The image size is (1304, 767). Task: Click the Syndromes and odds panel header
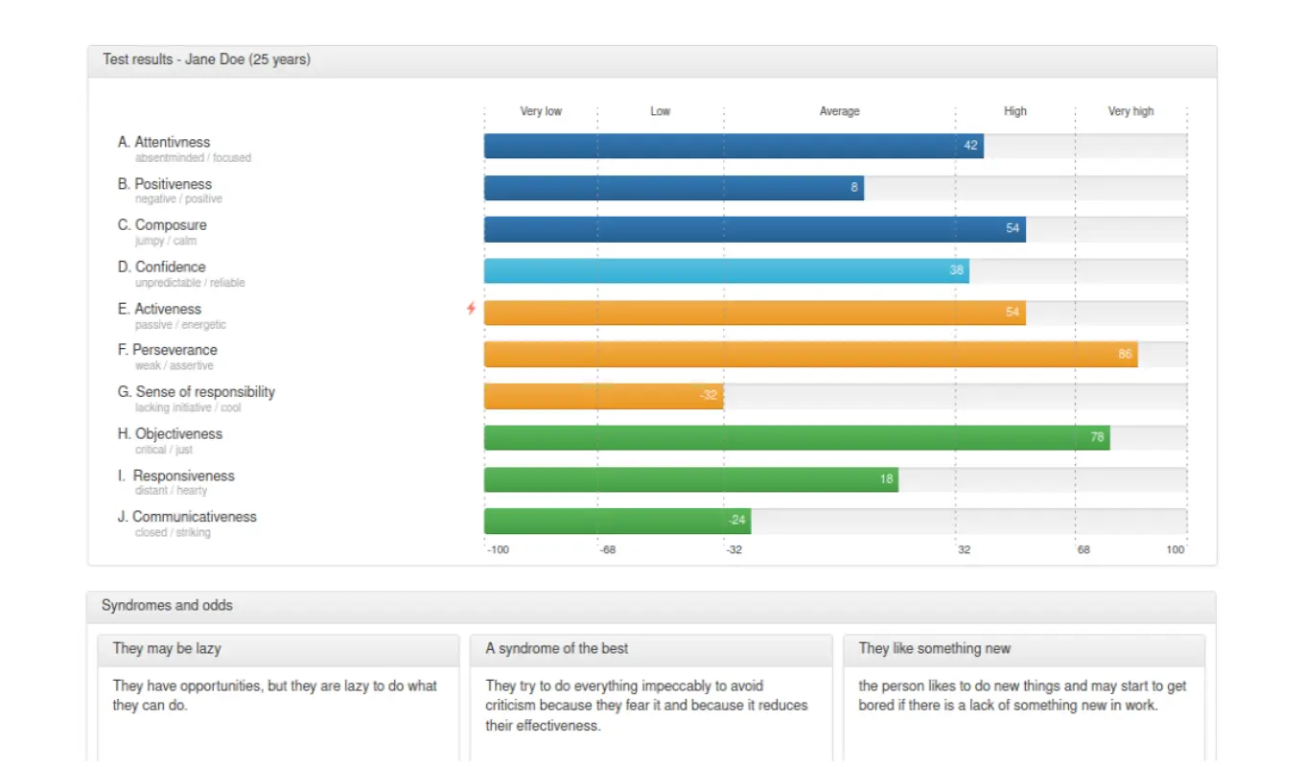point(168,606)
